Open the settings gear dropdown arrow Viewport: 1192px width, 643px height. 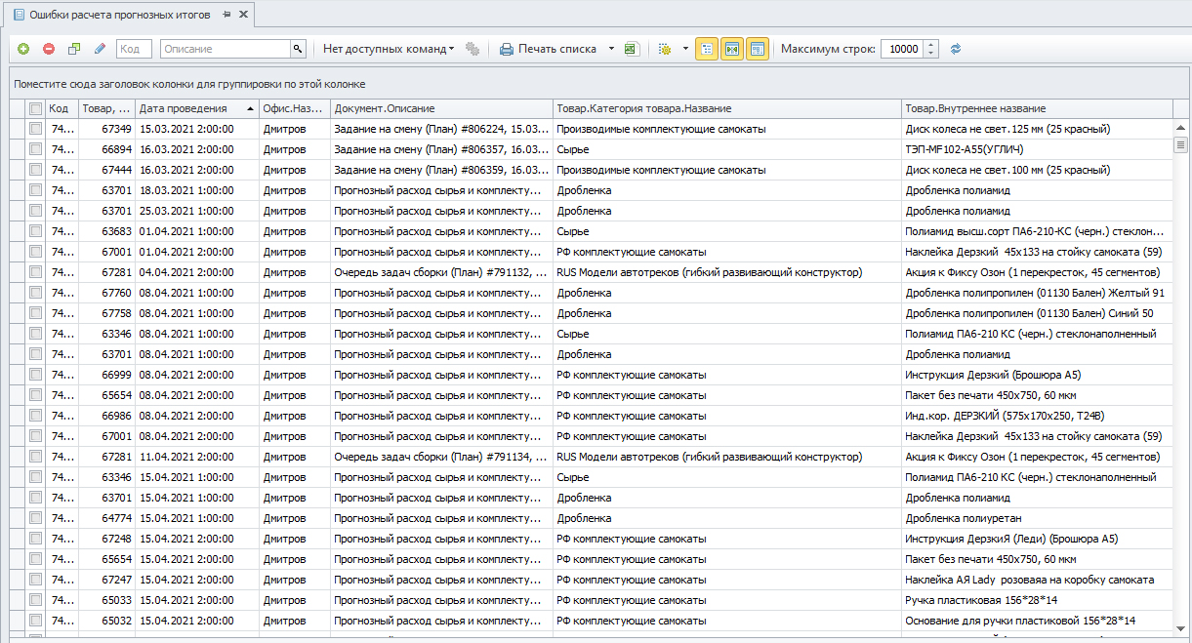[x=685, y=49]
